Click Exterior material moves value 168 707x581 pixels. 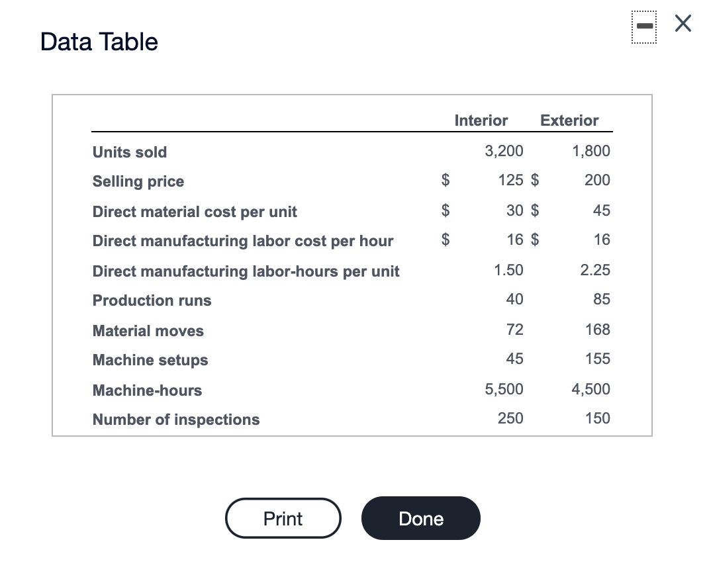pyautogui.click(x=597, y=330)
